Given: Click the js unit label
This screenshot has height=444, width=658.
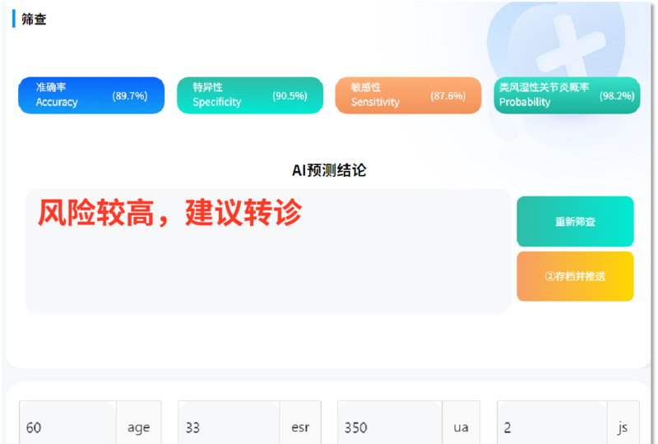Looking at the screenshot, I should pos(623,427).
